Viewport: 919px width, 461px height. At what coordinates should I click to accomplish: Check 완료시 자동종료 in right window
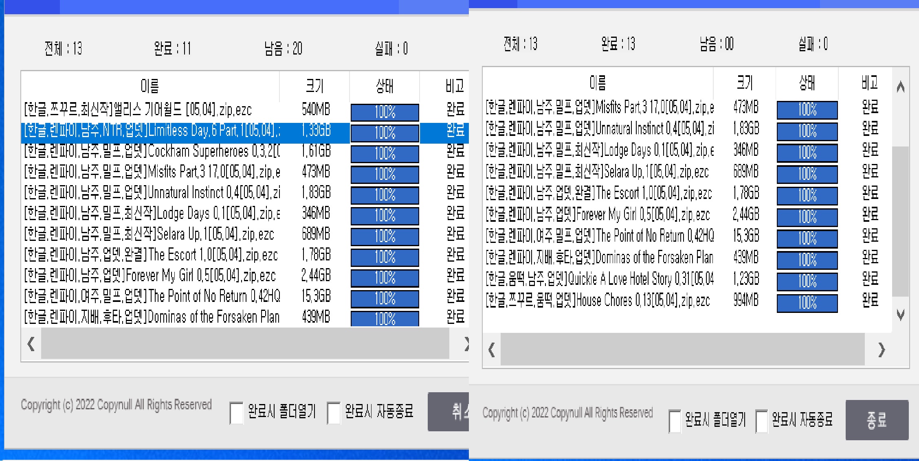pos(761,421)
